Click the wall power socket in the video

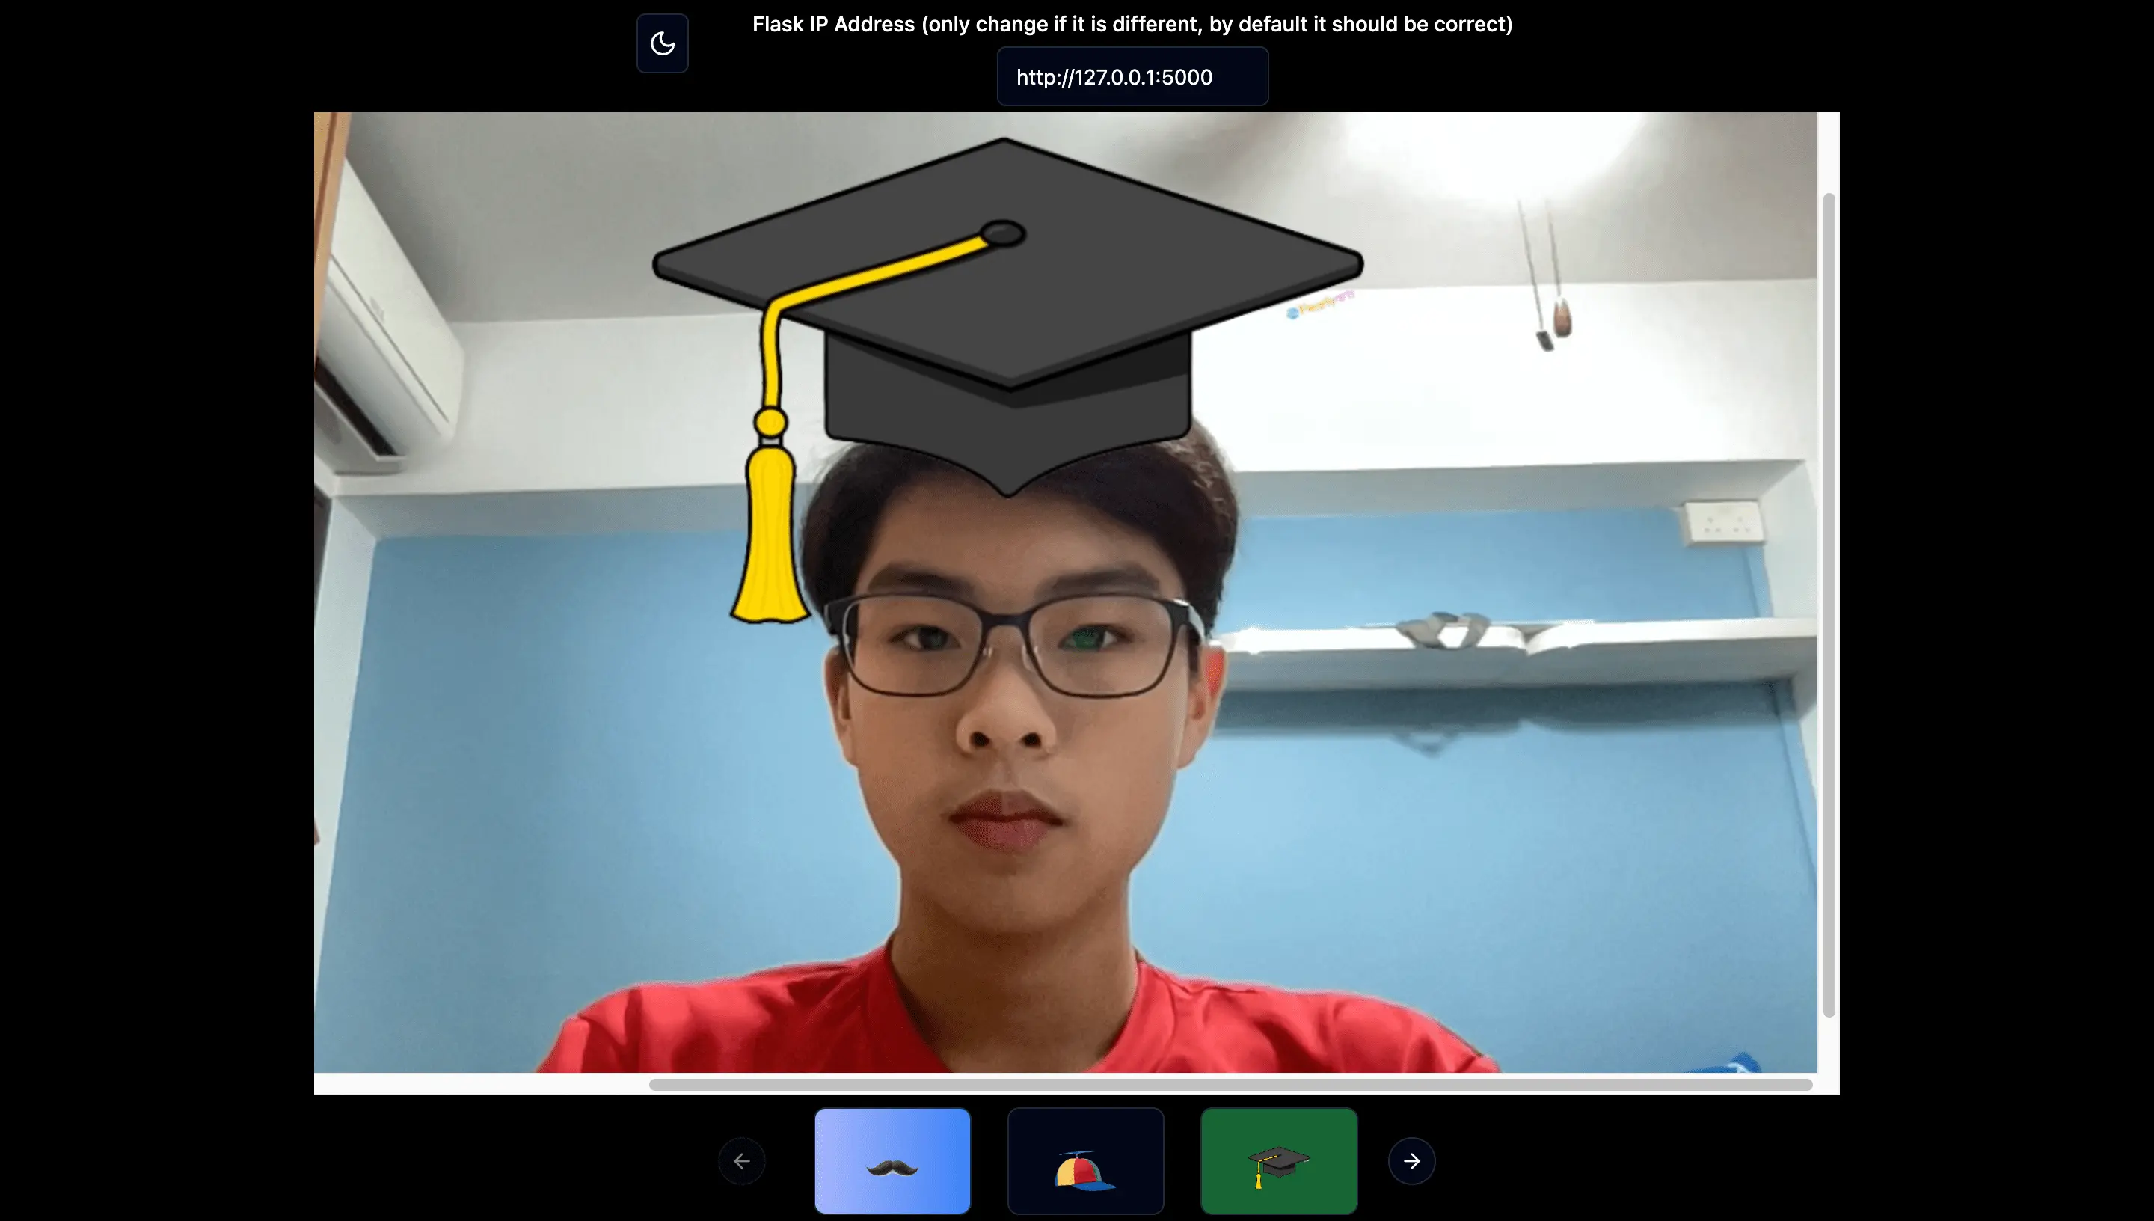pos(1722,522)
